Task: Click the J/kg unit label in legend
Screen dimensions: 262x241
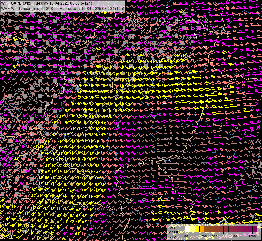Action: 173,237
